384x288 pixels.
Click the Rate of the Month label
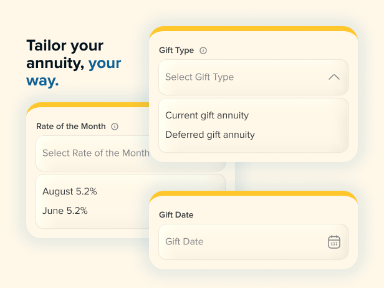[71, 126]
